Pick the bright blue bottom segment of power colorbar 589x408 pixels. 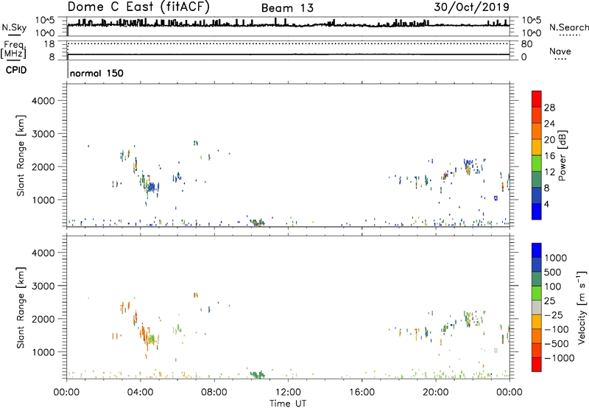pyautogui.click(x=537, y=212)
